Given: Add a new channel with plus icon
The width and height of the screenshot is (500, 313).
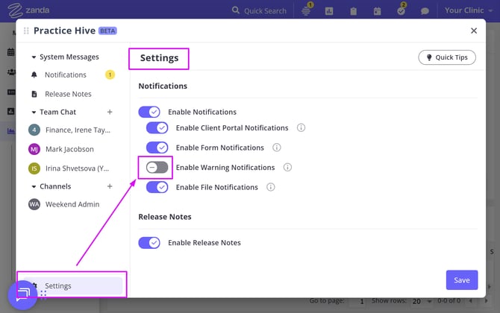Looking at the screenshot, I should 110,186.
